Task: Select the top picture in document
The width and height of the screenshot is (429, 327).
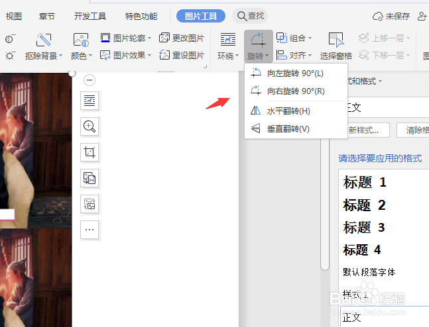Action: [36, 150]
